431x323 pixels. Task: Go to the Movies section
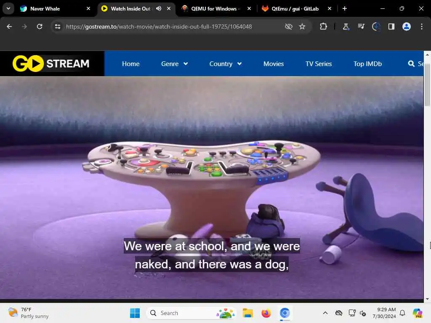[274, 64]
